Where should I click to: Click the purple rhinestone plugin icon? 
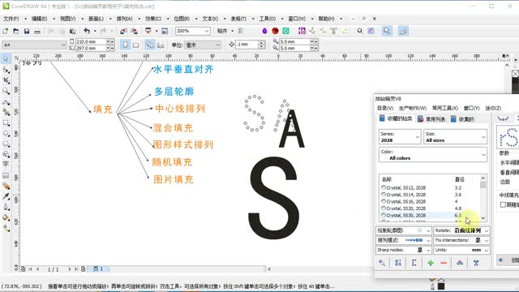tap(264, 31)
